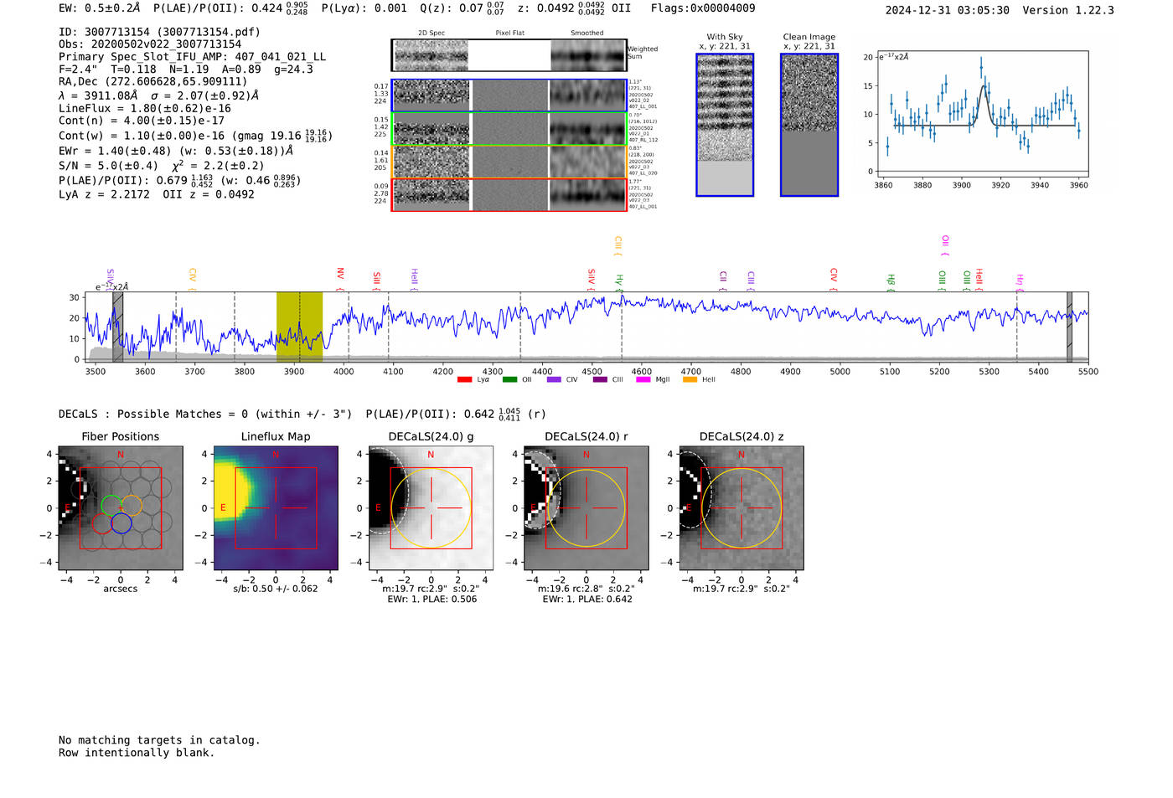Open the Lineflux Map image
The image size is (1173, 798).
[276, 508]
